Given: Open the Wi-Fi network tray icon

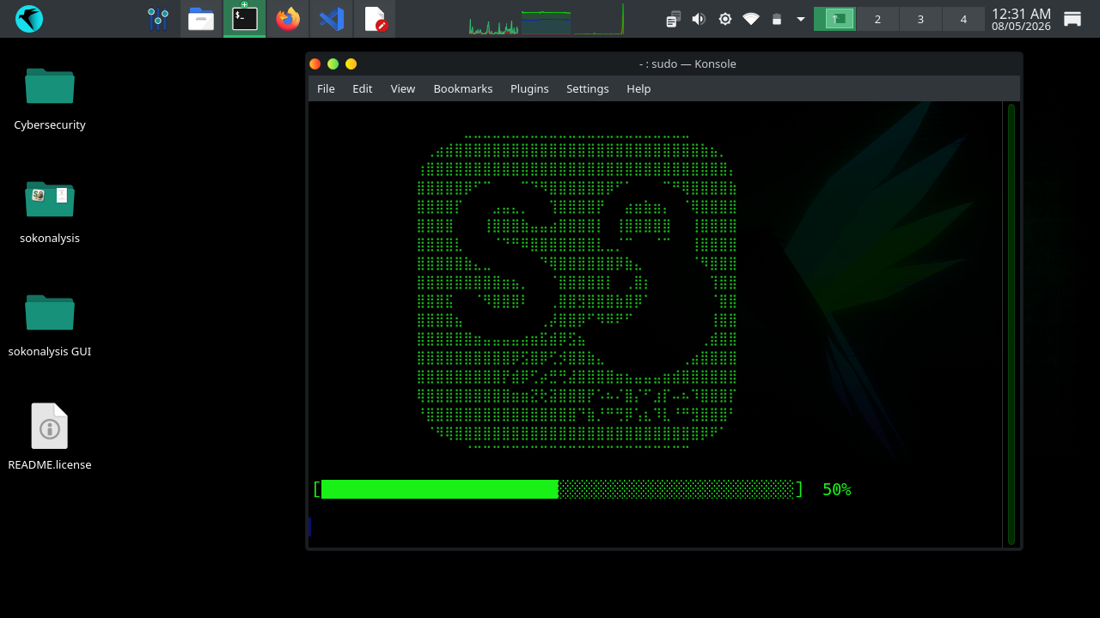Looking at the screenshot, I should [751, 19].
